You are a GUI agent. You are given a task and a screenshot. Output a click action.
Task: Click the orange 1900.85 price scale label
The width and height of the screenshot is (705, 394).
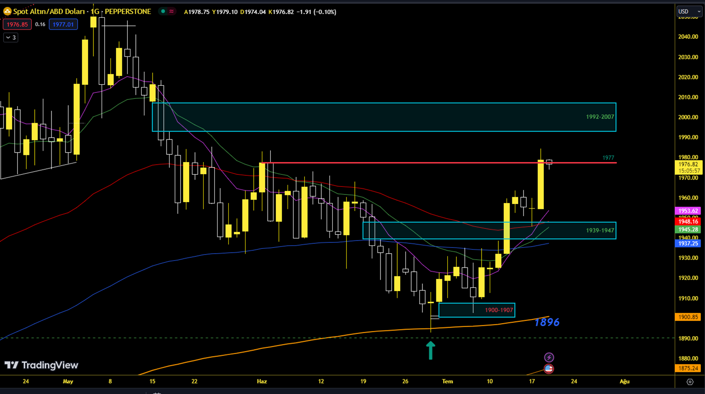[688, 317]
